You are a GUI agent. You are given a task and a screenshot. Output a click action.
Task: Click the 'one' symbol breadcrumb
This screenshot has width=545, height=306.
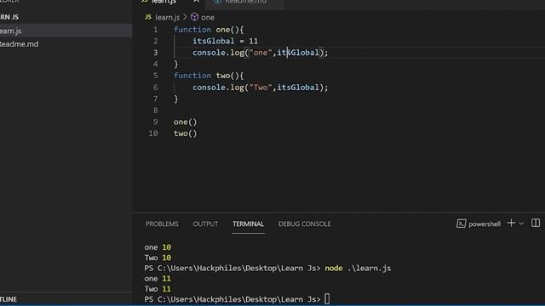tap(208, 17)
